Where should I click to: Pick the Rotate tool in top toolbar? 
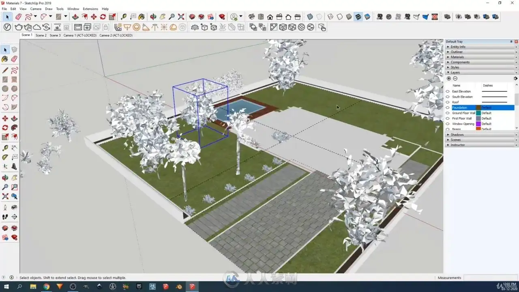[x=103, y=17]
